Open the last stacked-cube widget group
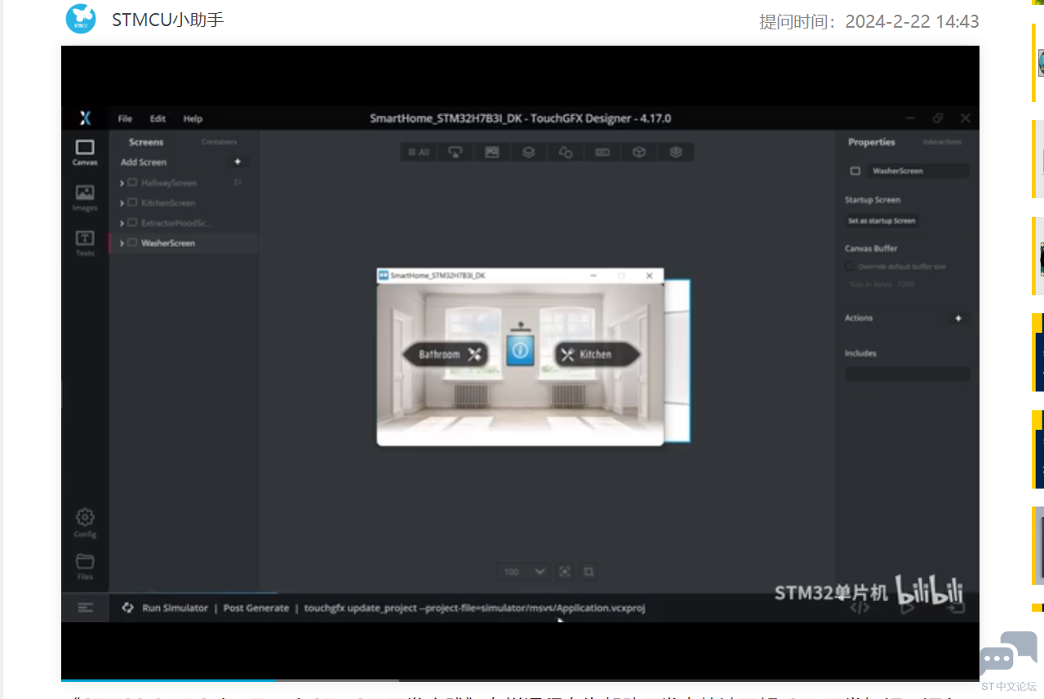 (x=675, y=152)
